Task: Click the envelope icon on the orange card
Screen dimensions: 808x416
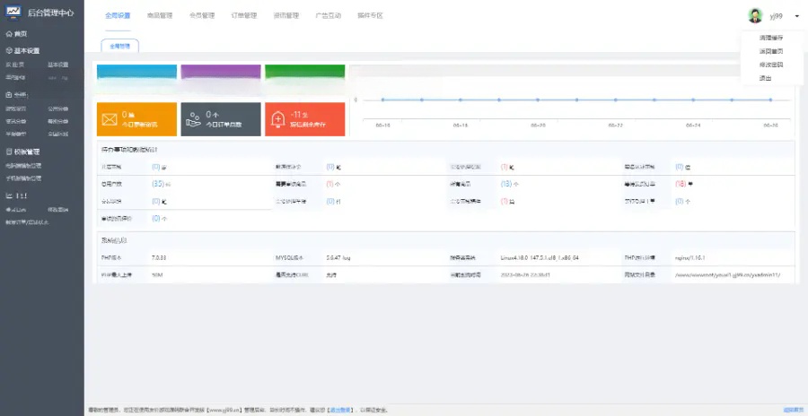Action: click(x=110, y=118)
